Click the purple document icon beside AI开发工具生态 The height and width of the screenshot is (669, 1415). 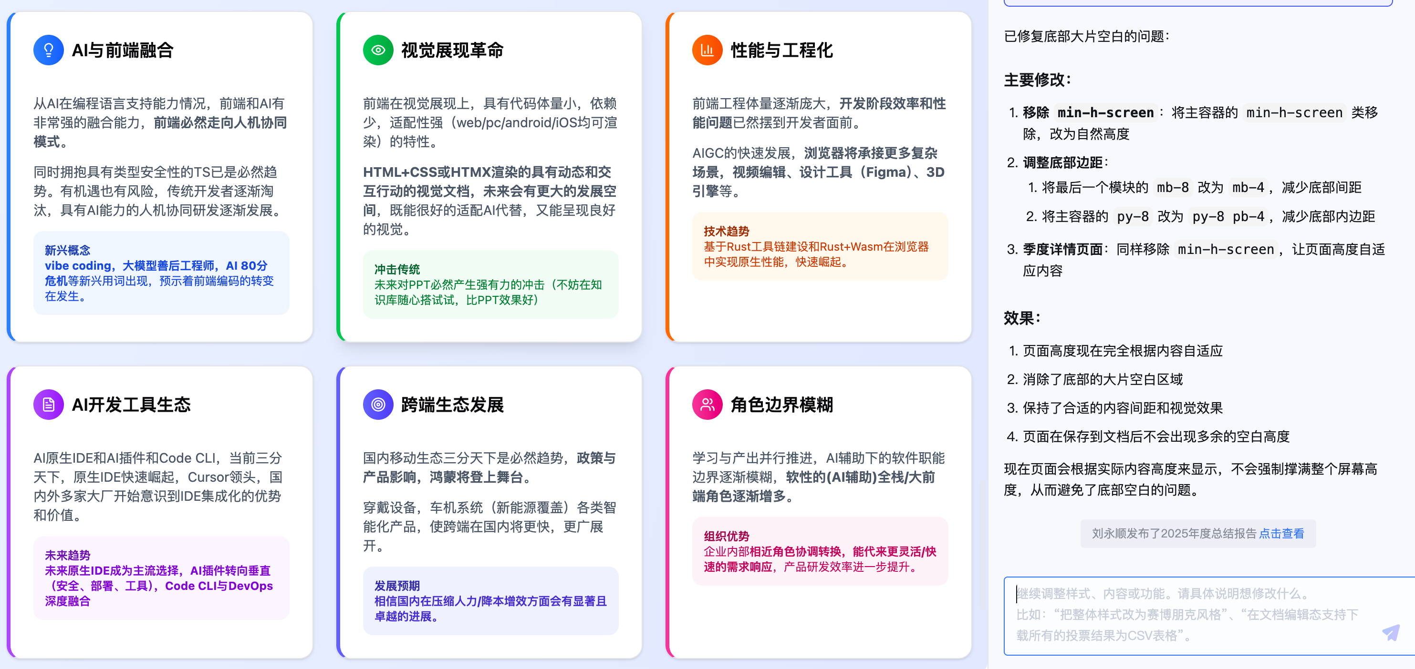pyautogui.click(x=48, y=405)
